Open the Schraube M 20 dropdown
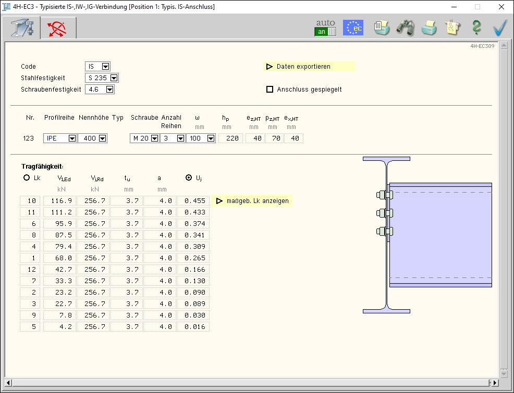 coord(154,138)
